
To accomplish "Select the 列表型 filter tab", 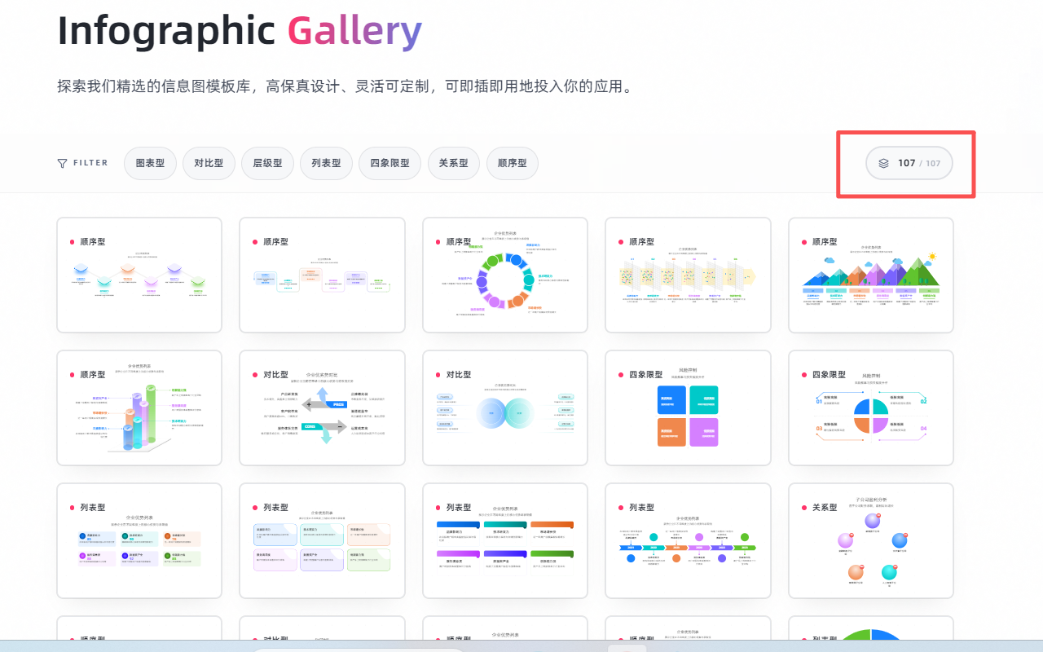I will click(x=326, y=163).
